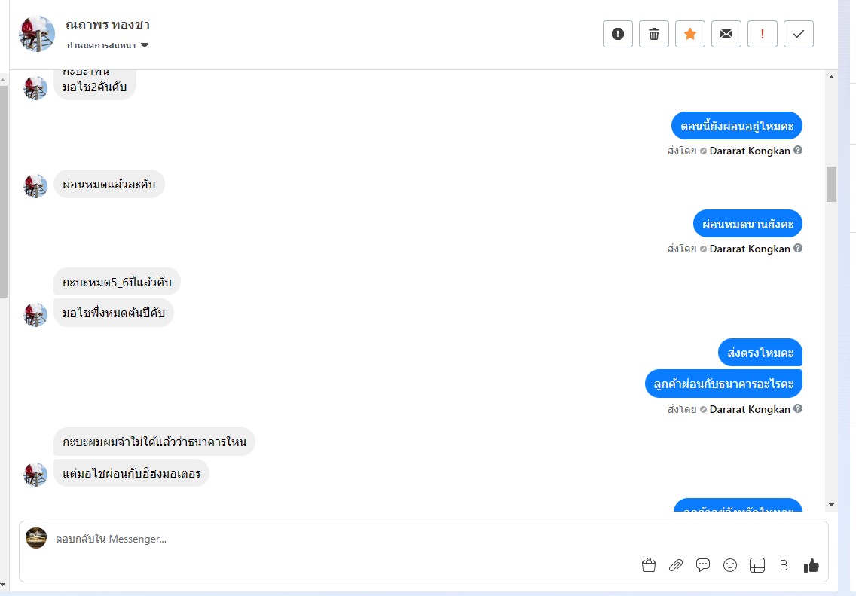Image resolution: width=856 pixels, height=596 pixels.
Task: Mark conversation as spam with exclamation octagon icon
Action: point(617,34)
